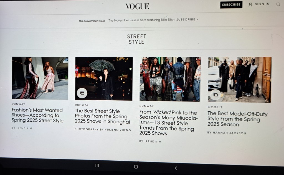Screen dimensions: 284x175
Task: Tap the Android back arrow
Action: pyautogui.click(x=176, y=168)
